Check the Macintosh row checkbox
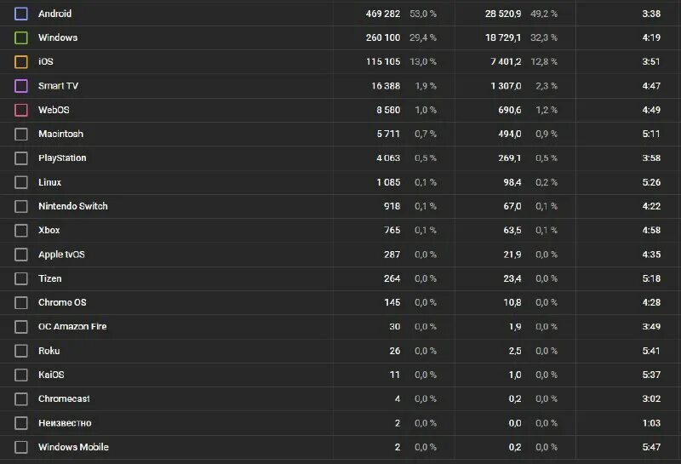Viewport: 681px width, 464px height. coord(20,134)
